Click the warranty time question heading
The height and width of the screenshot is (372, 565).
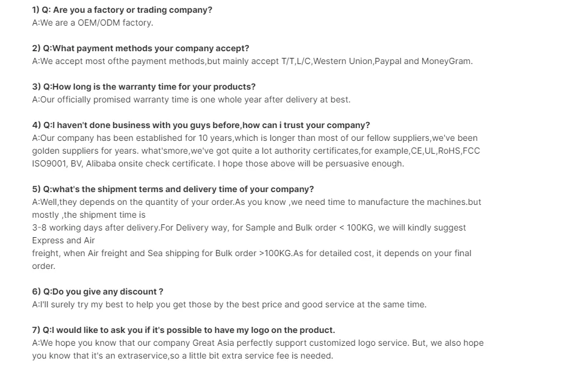pos(143,87)
